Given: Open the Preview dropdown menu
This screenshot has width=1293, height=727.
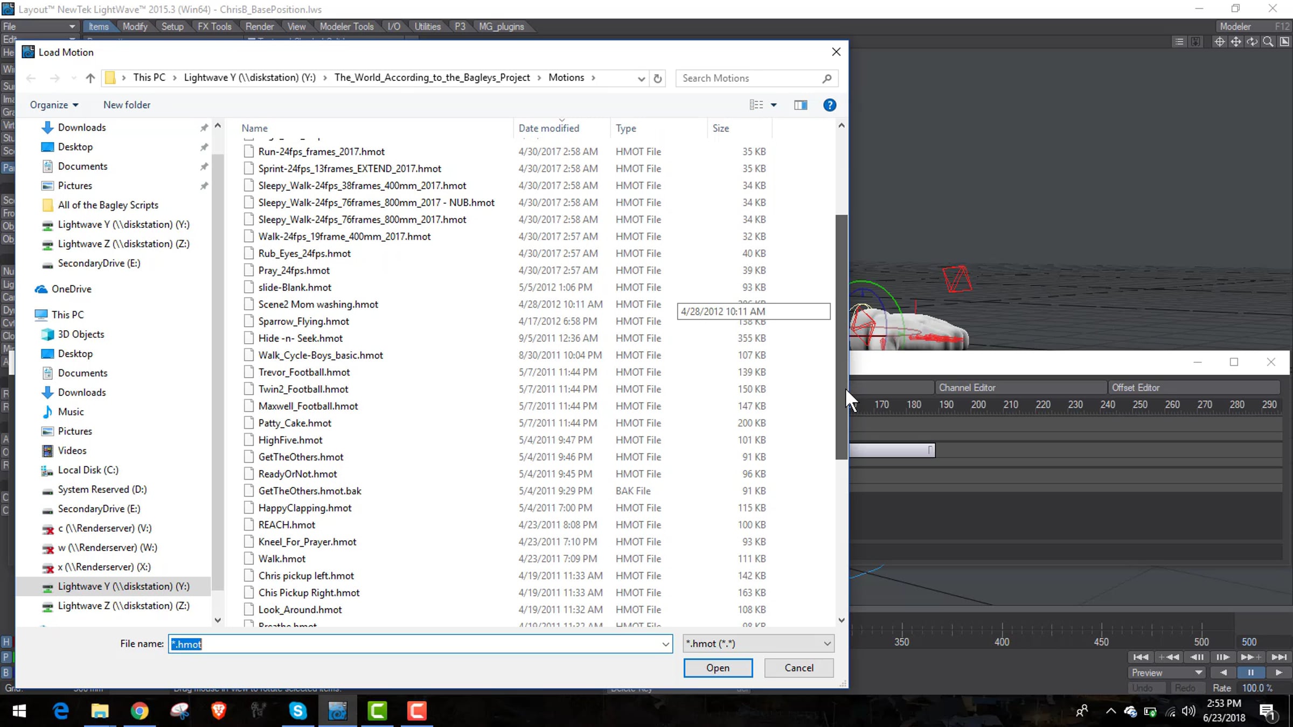Looking at the screenshot, I should [x=1166, y=673].
